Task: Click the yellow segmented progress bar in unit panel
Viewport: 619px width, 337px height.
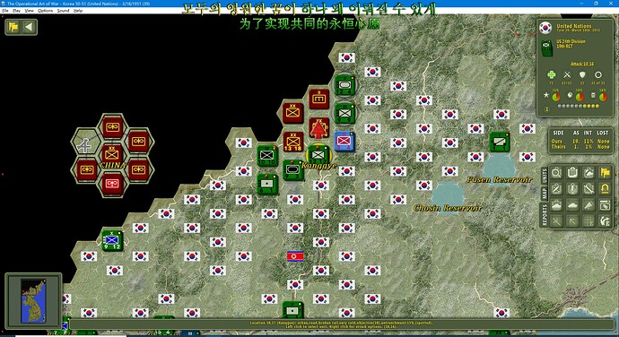Action: 579,106
